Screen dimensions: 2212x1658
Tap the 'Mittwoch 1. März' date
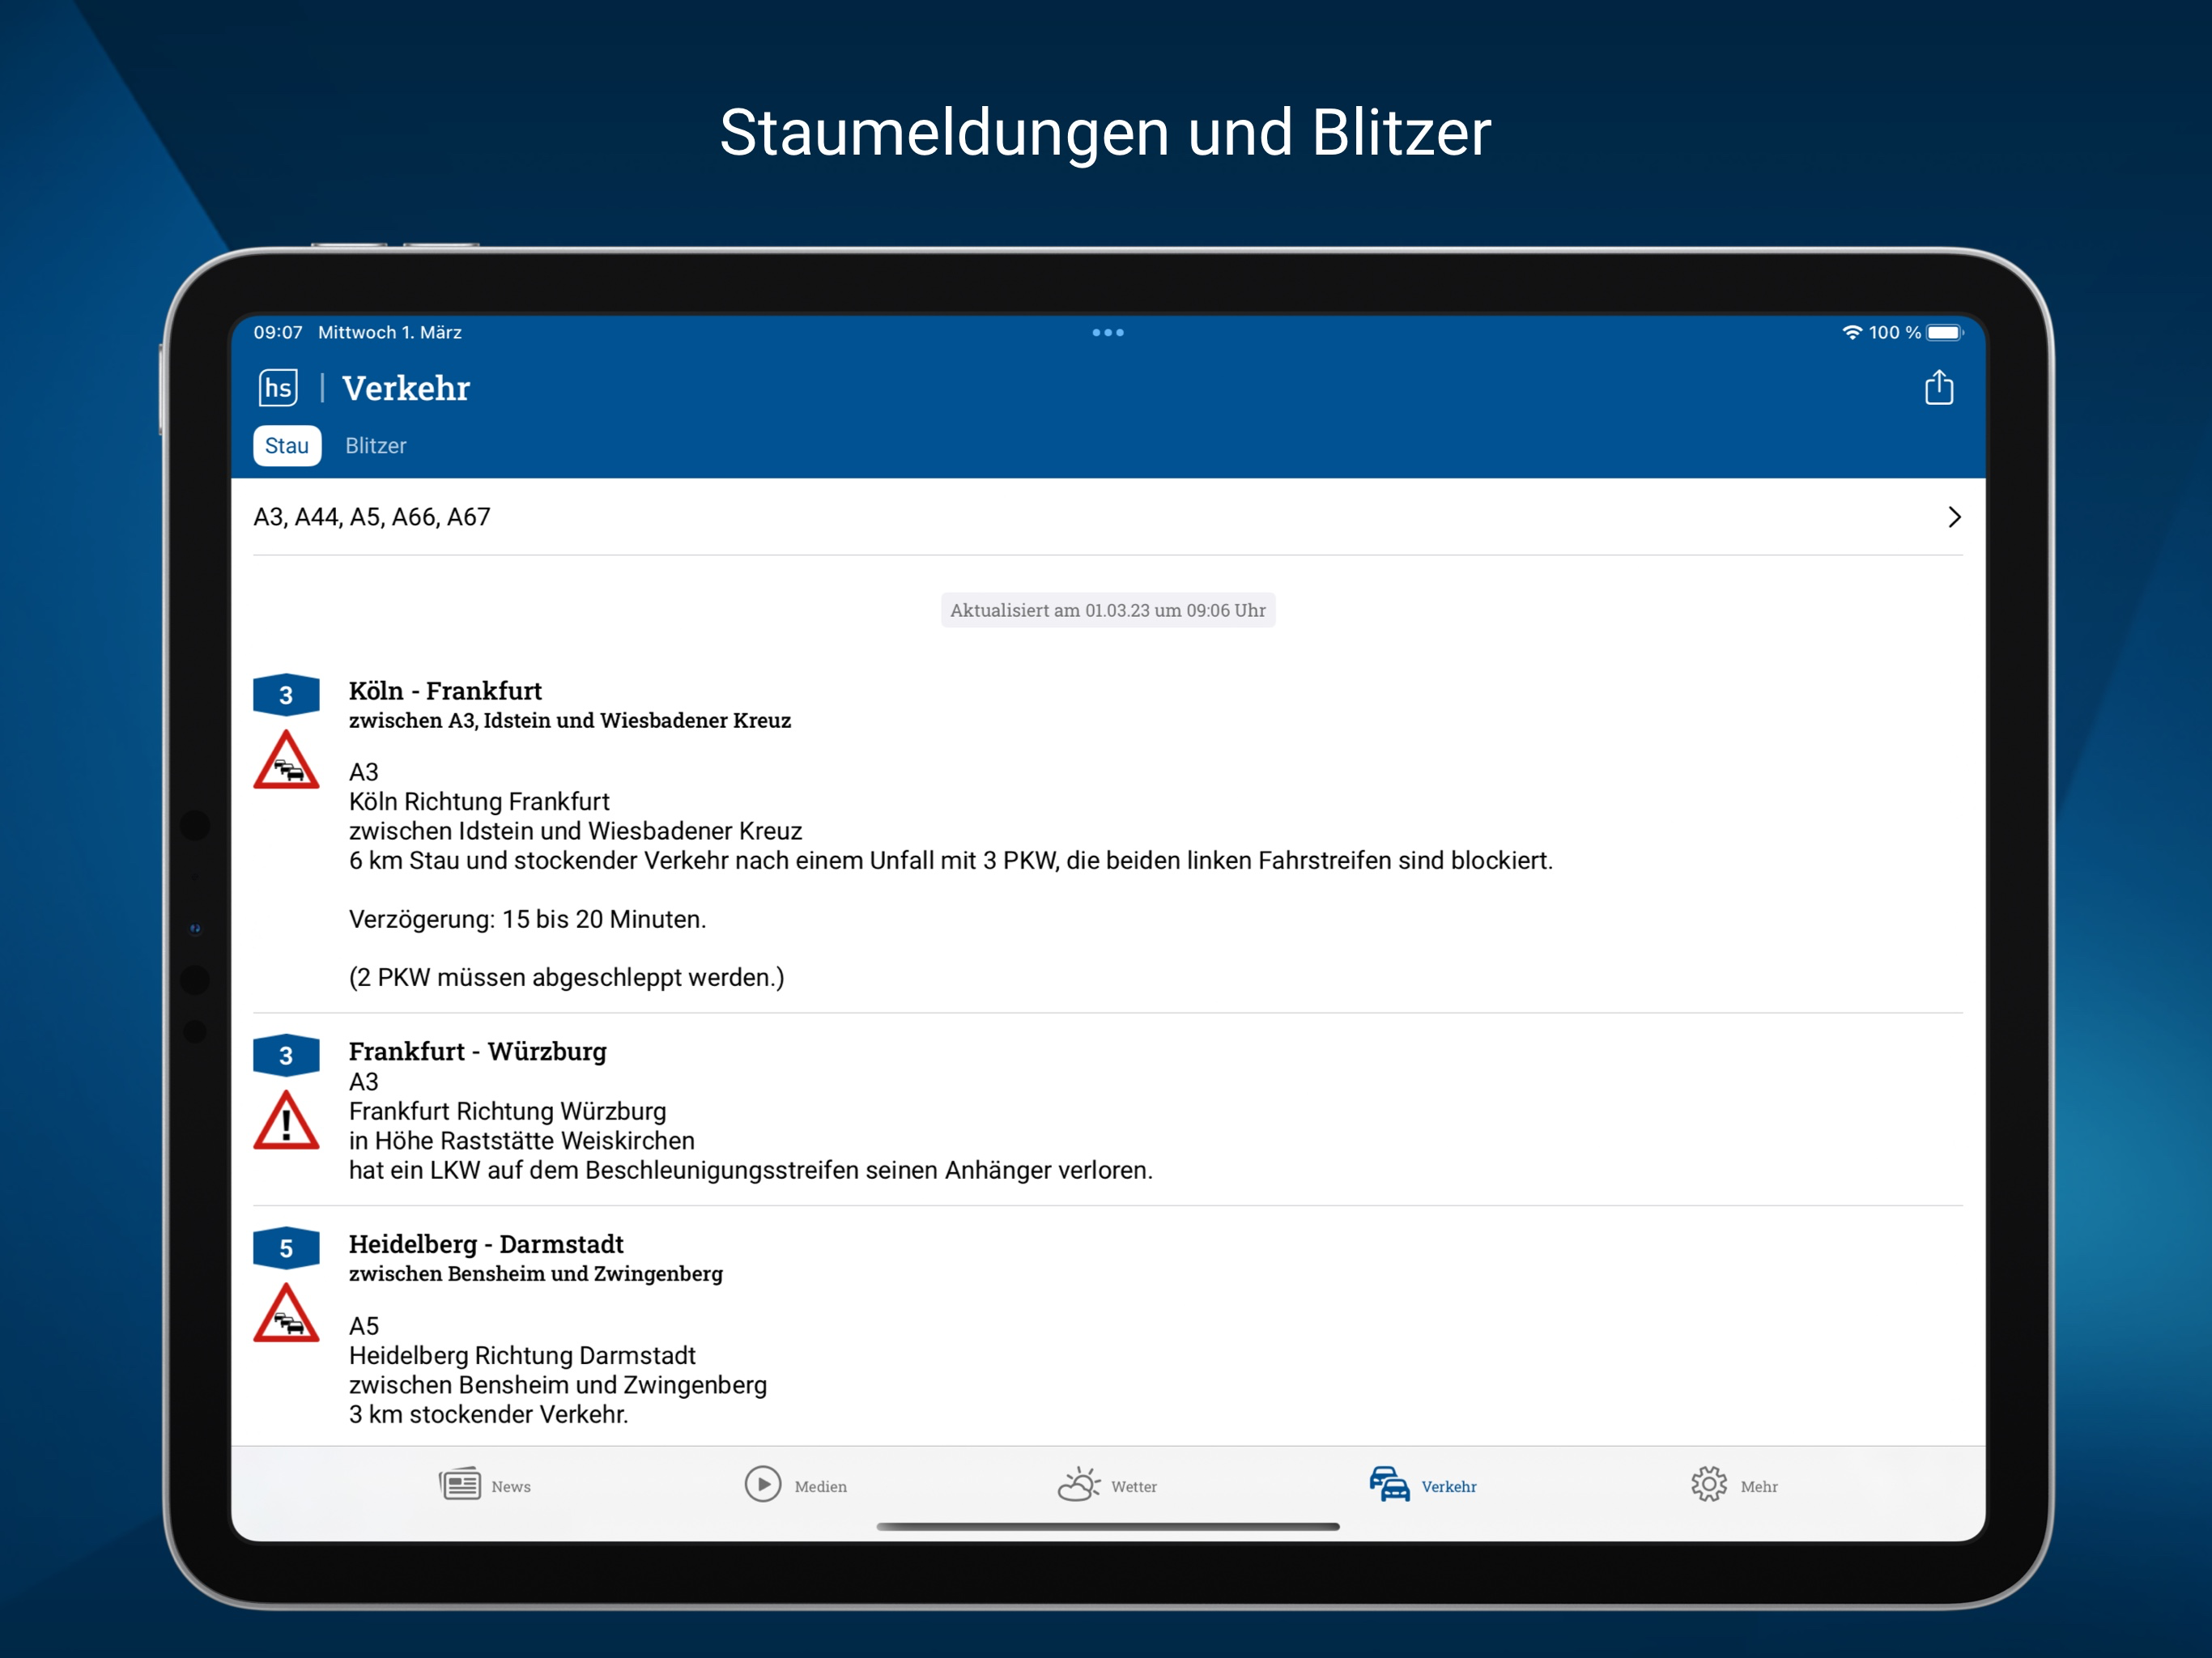390,332
